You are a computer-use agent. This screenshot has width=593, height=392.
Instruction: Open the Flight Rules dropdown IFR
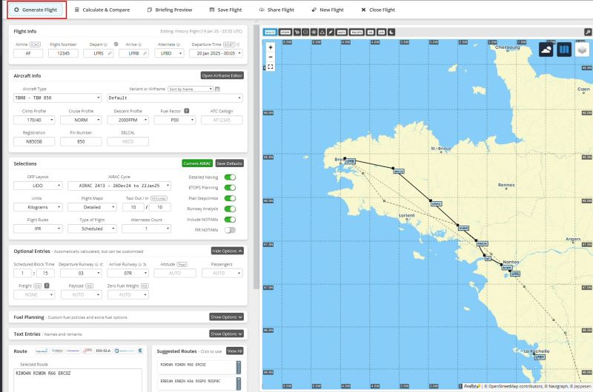38,229
